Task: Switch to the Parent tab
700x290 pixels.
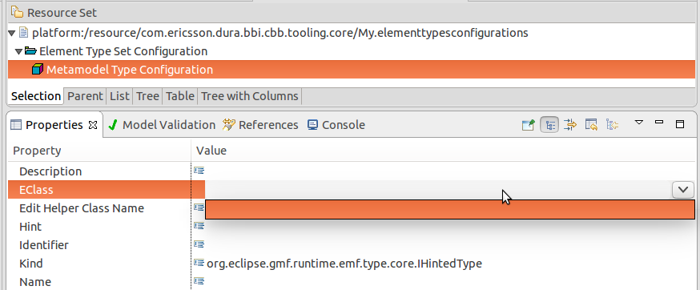Action: tap(85, 96)
